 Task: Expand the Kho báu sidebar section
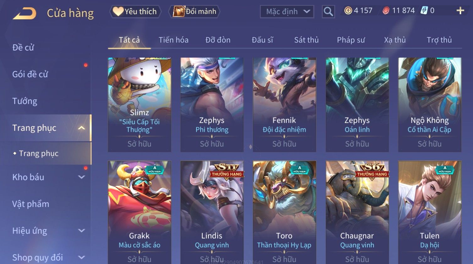coord(81,177)
